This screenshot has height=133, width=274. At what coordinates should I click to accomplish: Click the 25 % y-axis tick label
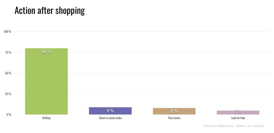click(x=8, y=94)
